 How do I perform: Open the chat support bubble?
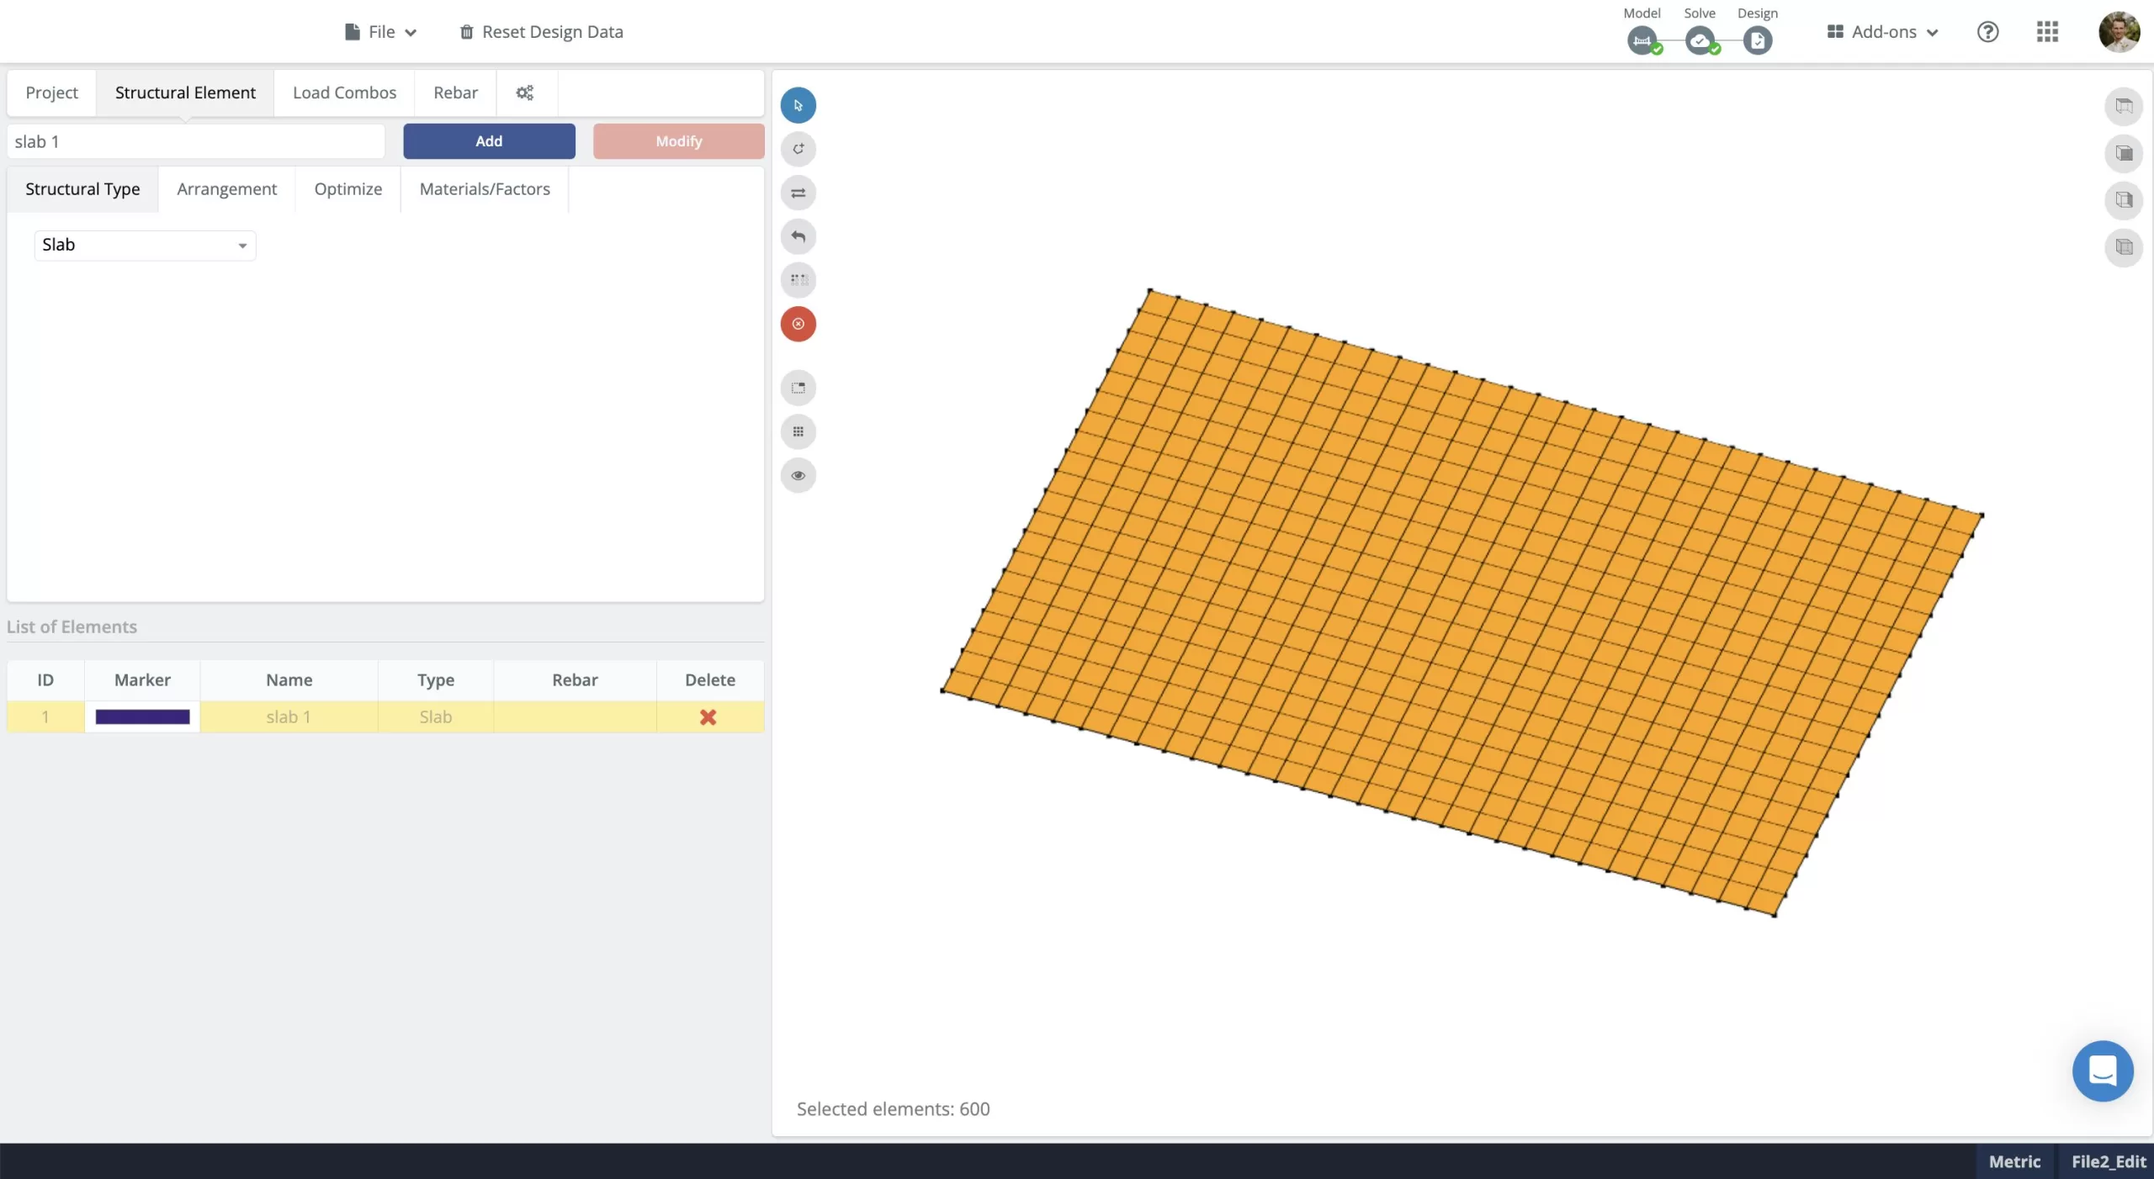click(2102, 1071)
